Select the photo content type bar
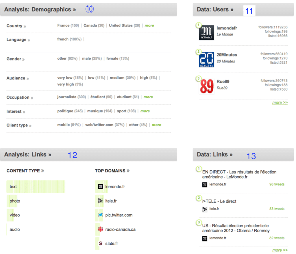The width and height of the screenshot is (296, 254). [x=12, y=201]
